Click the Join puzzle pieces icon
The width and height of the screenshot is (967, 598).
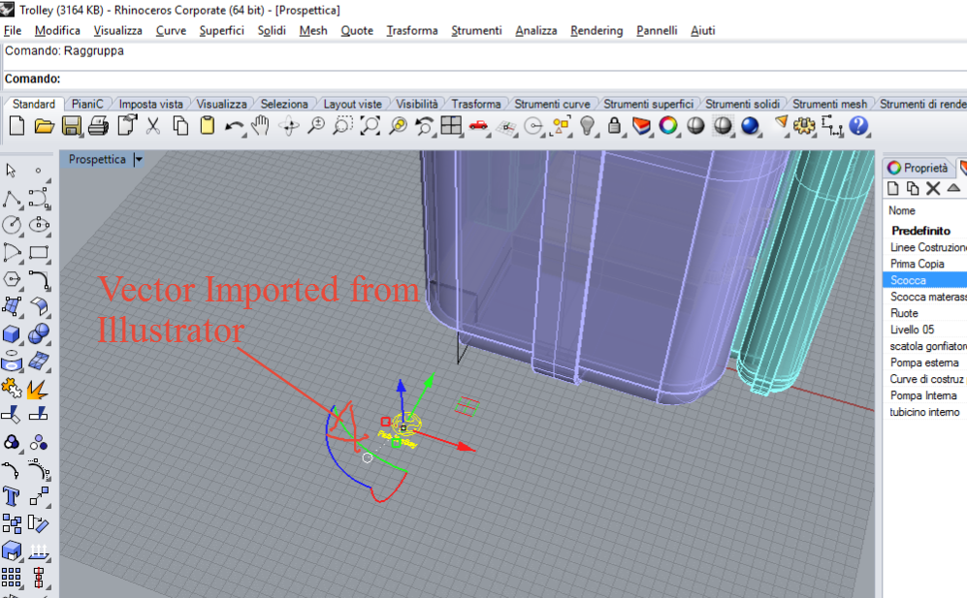point(12,389)
